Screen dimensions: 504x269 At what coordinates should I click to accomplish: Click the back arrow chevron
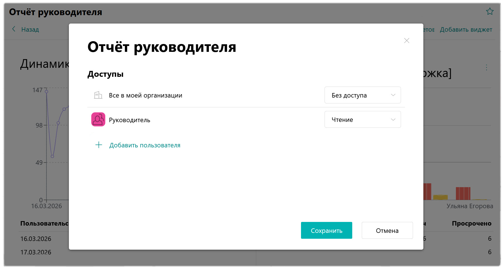click(14, 29)
